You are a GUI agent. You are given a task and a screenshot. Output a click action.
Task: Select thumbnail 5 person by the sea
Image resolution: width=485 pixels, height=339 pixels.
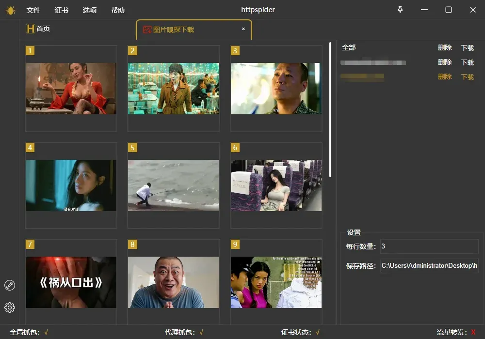coord(174,185)
